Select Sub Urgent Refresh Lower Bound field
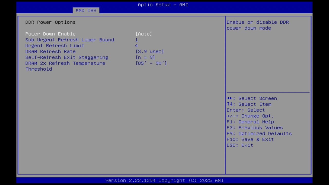The width and height of the screenshot is (329, 185). (x=70, y=40)
